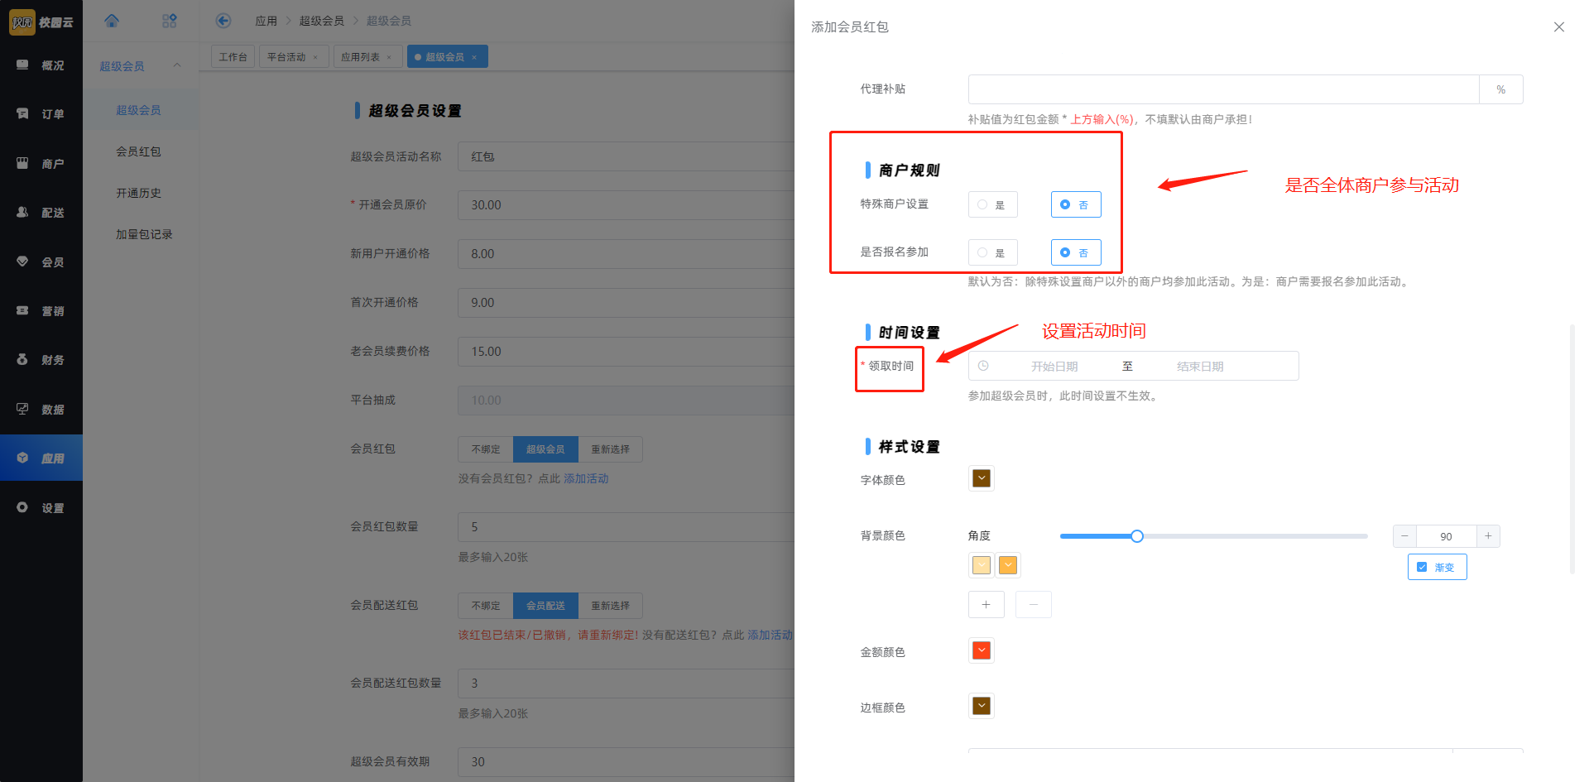This screenshot has height=782, width=1589.
Task: Click the home icon in top bar
Action: point(112,21)
